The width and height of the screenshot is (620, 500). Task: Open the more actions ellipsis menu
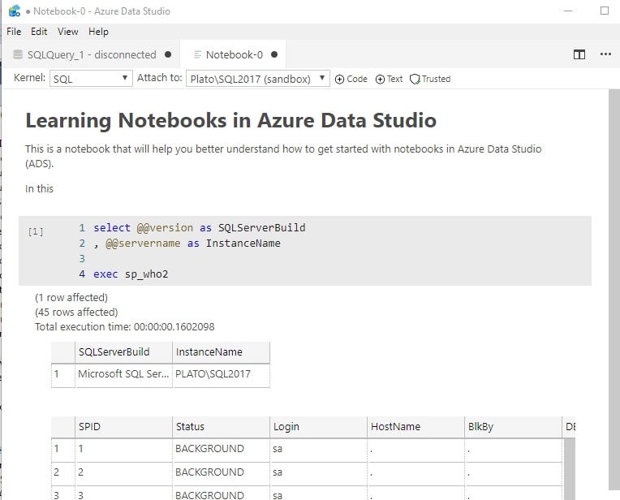(605, 54)
